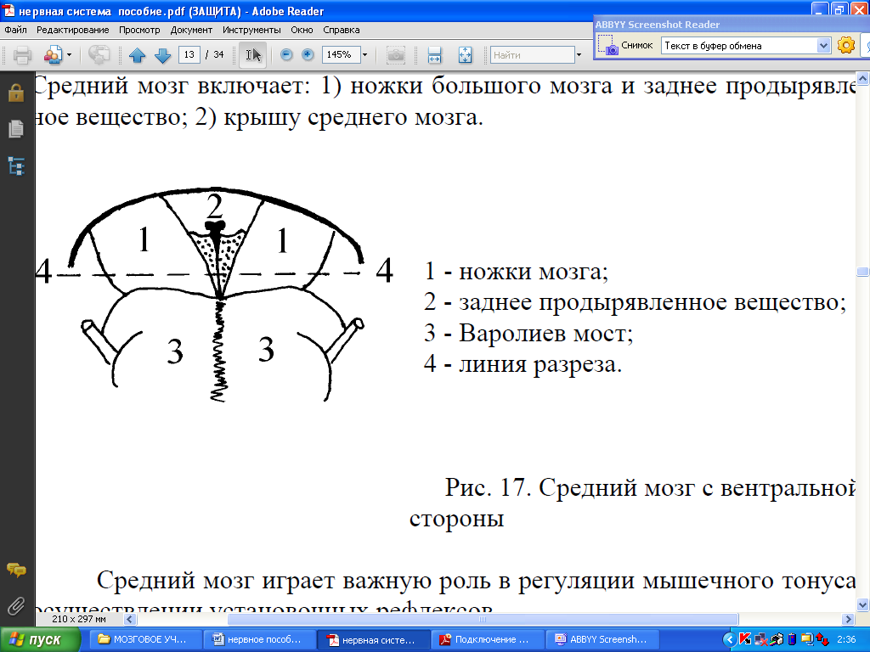
Task: Click the legend line '4 - линия разреза.'
Action: point(523,364)
